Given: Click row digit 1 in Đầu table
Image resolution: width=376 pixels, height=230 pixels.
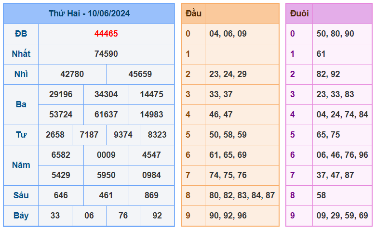Looking at the screenshot, I should pyautogui.click(x=188, y=54).
